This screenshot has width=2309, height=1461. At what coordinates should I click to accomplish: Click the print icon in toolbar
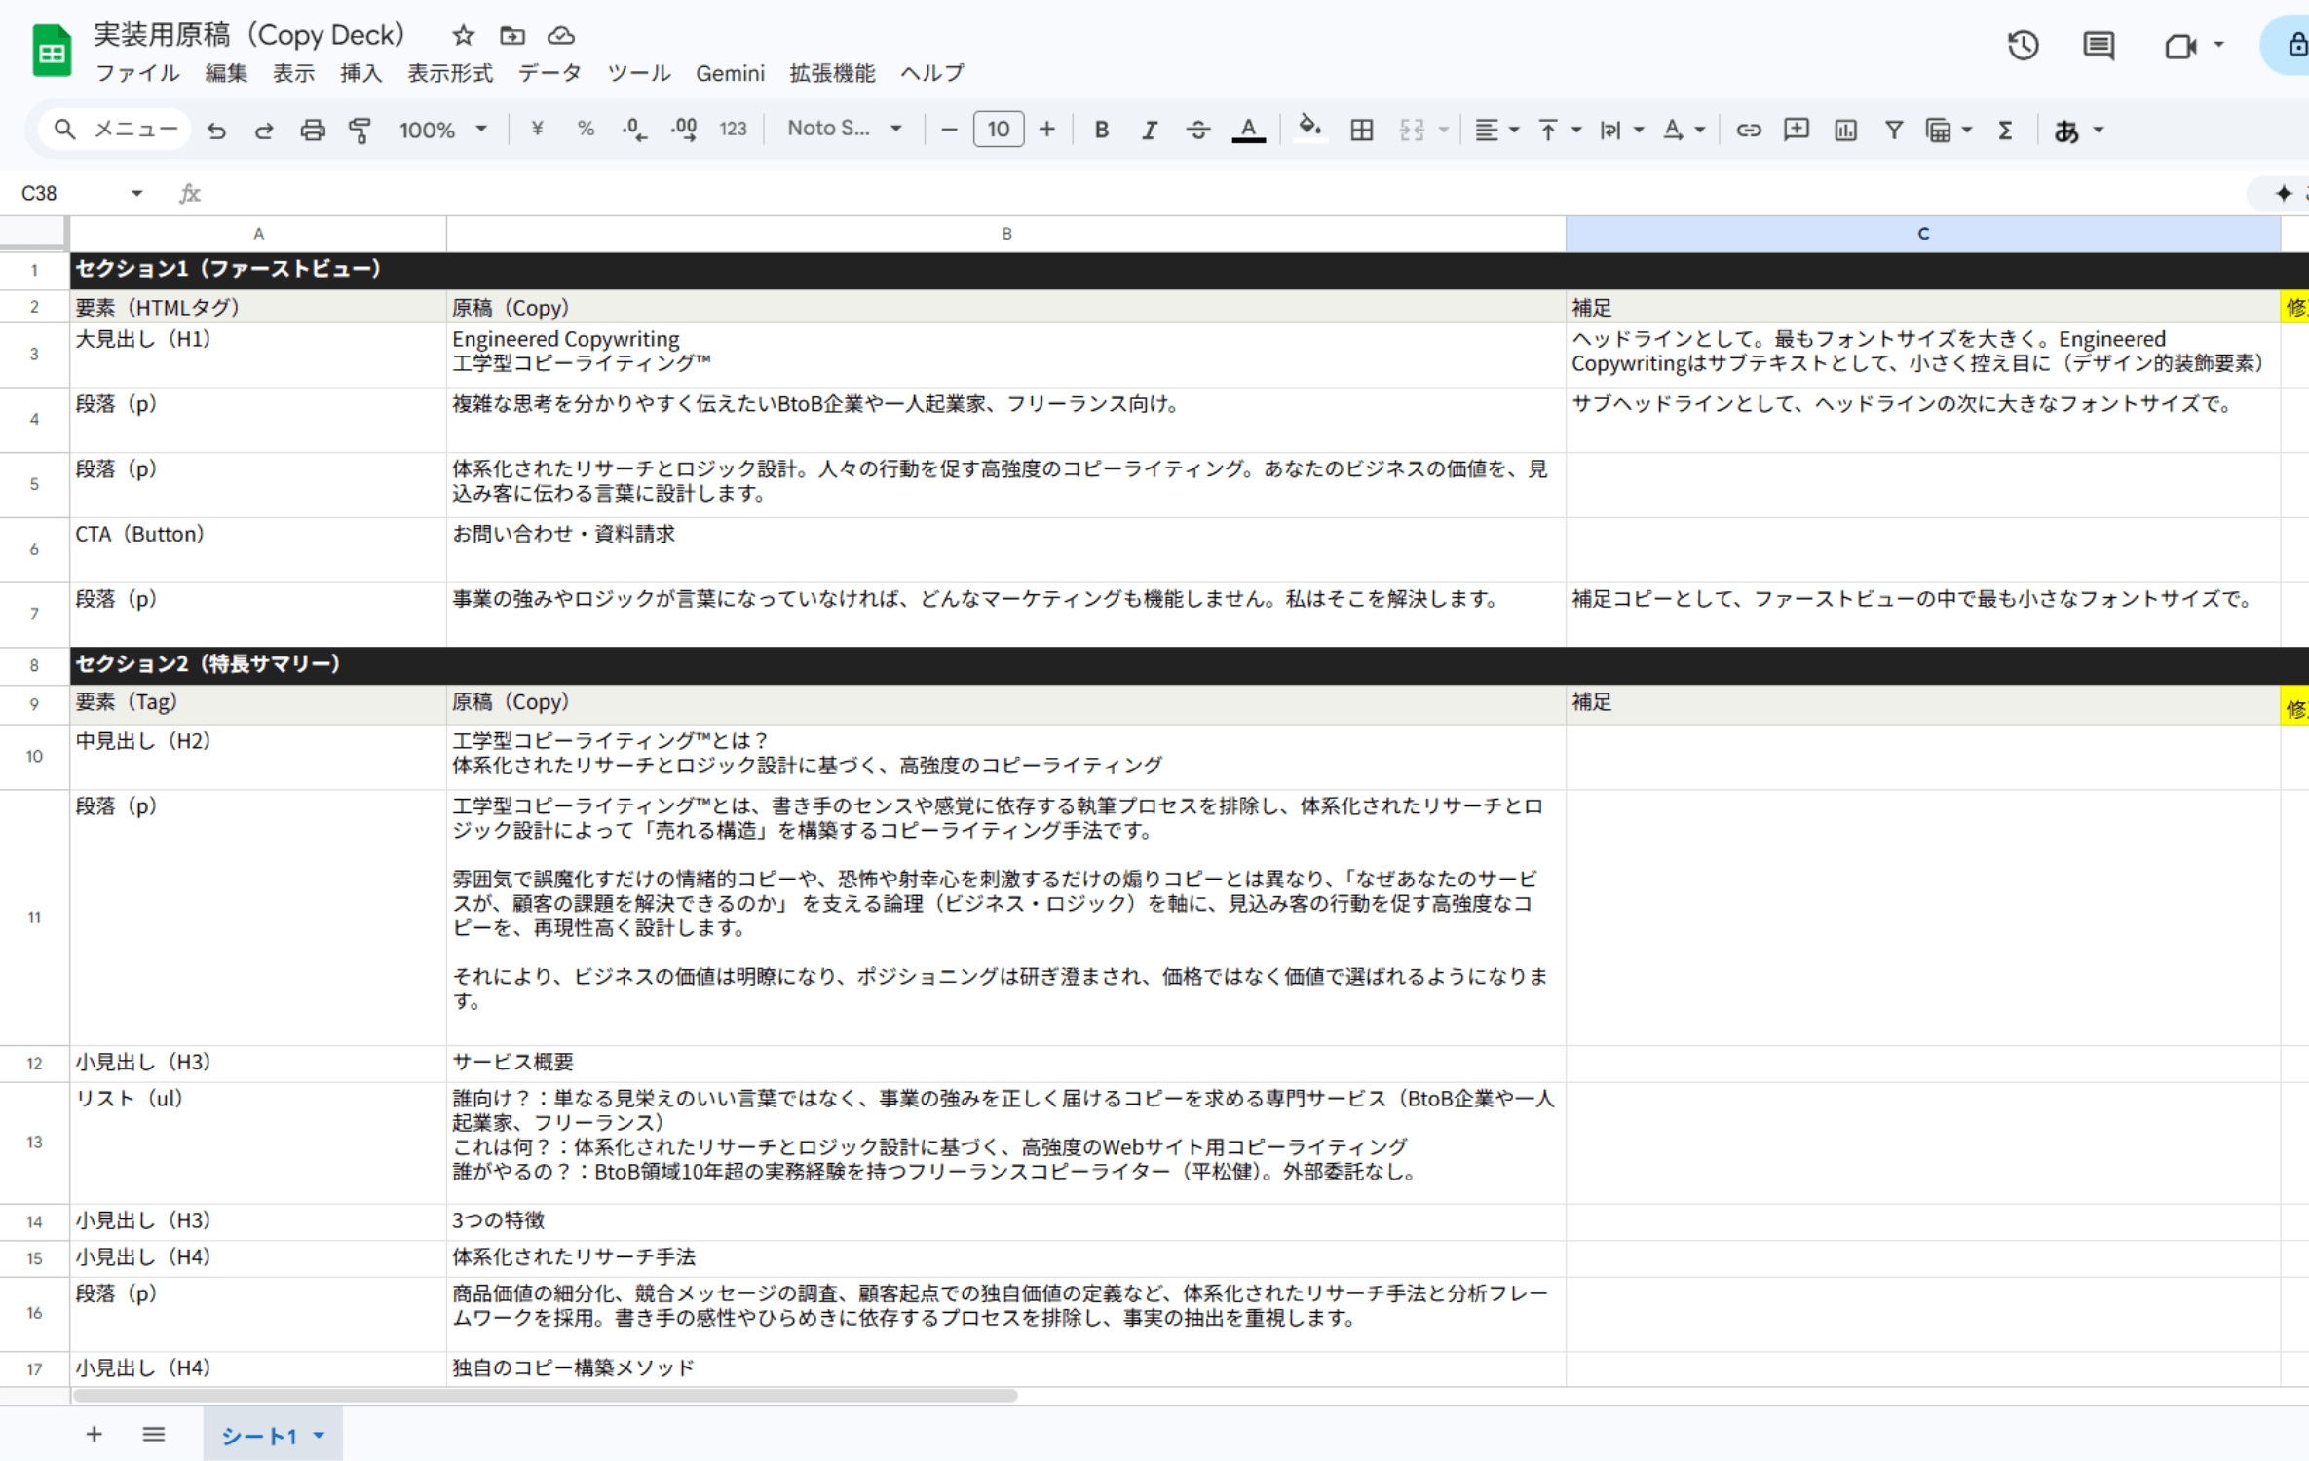click(312, 130)
